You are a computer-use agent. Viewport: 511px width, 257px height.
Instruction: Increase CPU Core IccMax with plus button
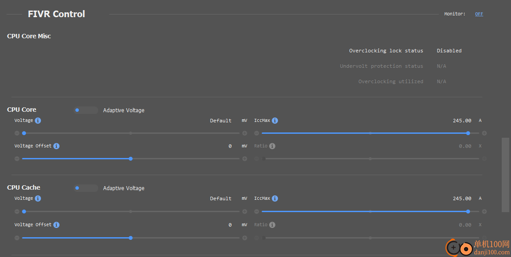click(484, 133)
